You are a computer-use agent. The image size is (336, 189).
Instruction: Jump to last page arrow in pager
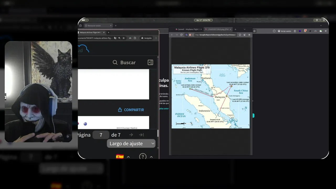tap(141, 135)
